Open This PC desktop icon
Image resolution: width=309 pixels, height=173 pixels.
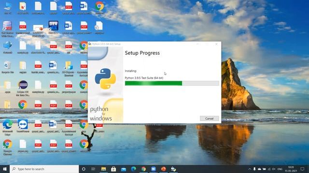coord(8,8)
